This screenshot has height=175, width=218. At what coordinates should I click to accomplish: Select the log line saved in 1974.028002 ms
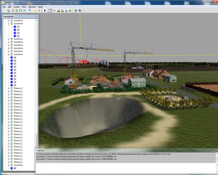76,157
